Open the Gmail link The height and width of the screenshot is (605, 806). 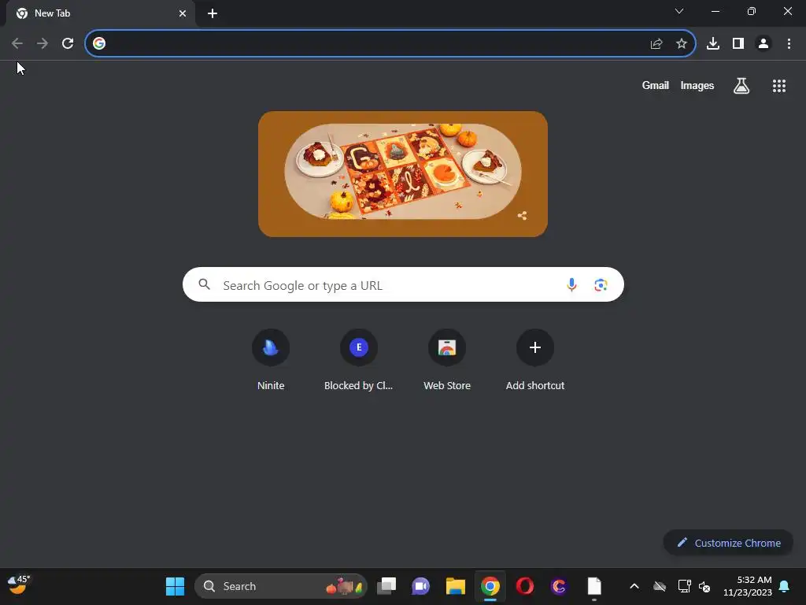[x=656, y=85]
